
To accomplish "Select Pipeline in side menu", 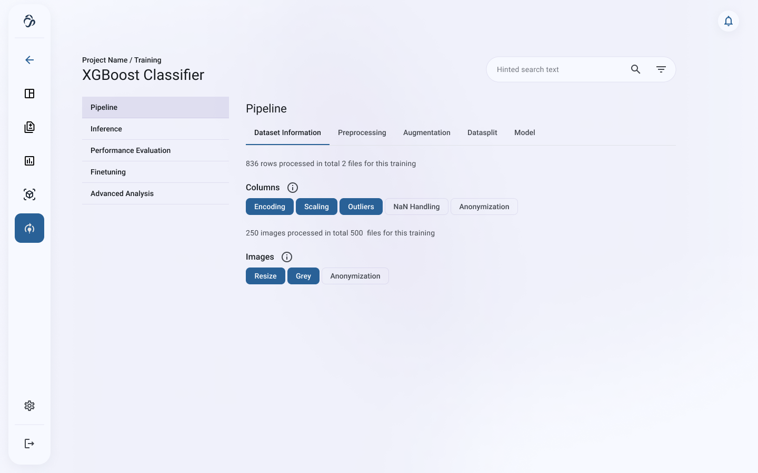I will 155,107.
